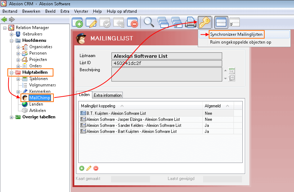Select Landen in the tree
The image size is (294, 192).
click(36, 104)
